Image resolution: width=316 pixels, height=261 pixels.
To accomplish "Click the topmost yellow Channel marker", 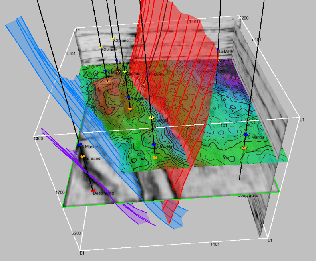I will (113, 38).
